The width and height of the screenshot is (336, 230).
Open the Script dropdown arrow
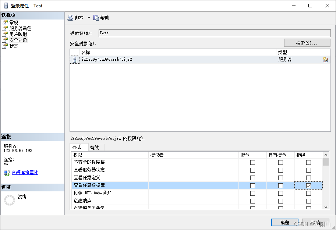(x=89, y=18)
